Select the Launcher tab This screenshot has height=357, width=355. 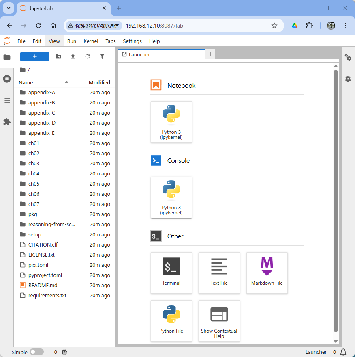(139, 54)
